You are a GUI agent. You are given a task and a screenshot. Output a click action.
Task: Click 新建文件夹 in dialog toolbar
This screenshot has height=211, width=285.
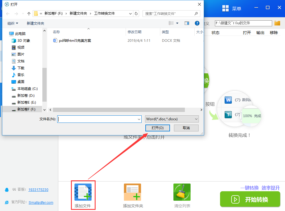pyautogui.click(x=35, y=23)
